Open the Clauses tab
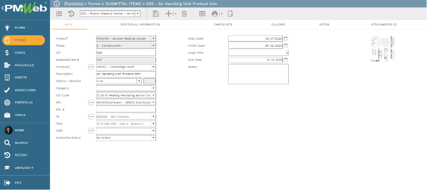 pos(278,25)
